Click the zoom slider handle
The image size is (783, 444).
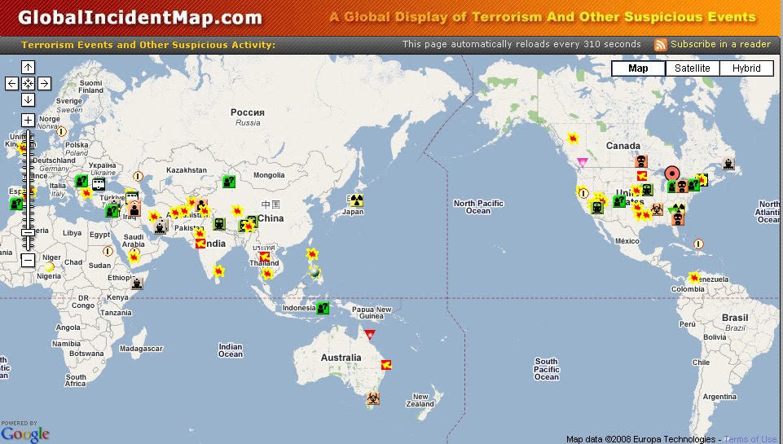tap(28, 232)
